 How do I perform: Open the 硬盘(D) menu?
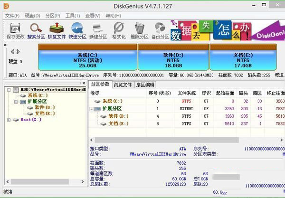[32, 16]
